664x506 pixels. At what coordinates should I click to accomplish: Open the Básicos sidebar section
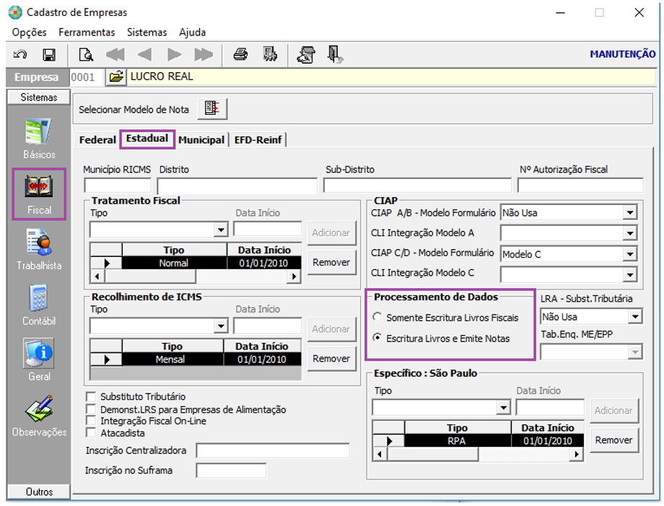39,139
